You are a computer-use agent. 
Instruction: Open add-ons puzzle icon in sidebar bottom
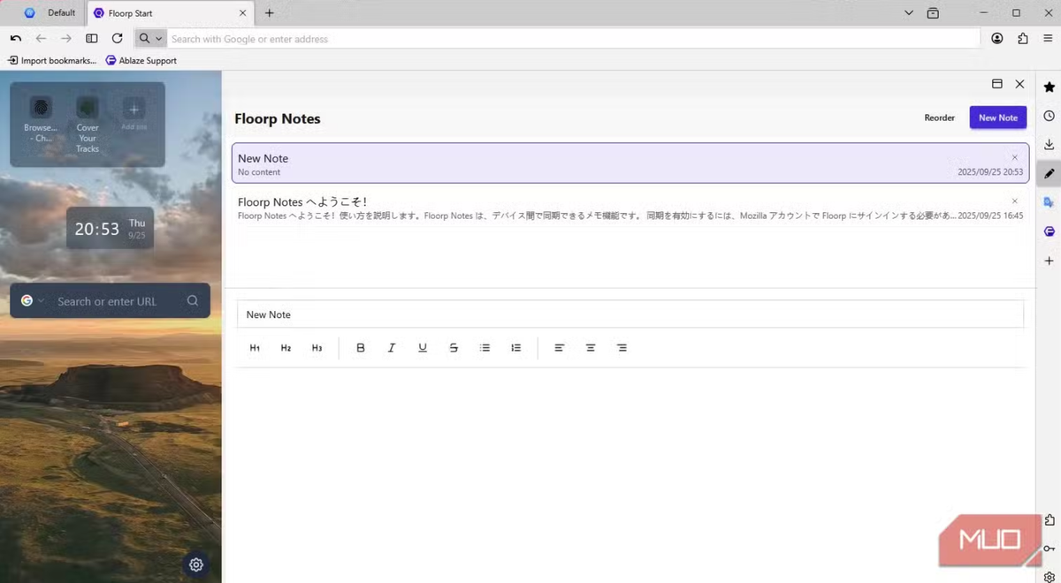(x=1049, y=519)
